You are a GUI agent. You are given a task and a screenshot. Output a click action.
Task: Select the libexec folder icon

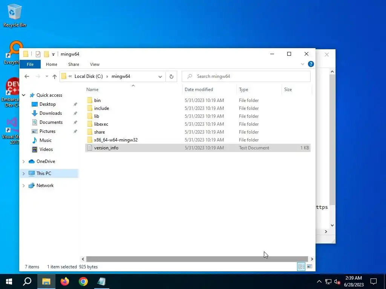90,124
